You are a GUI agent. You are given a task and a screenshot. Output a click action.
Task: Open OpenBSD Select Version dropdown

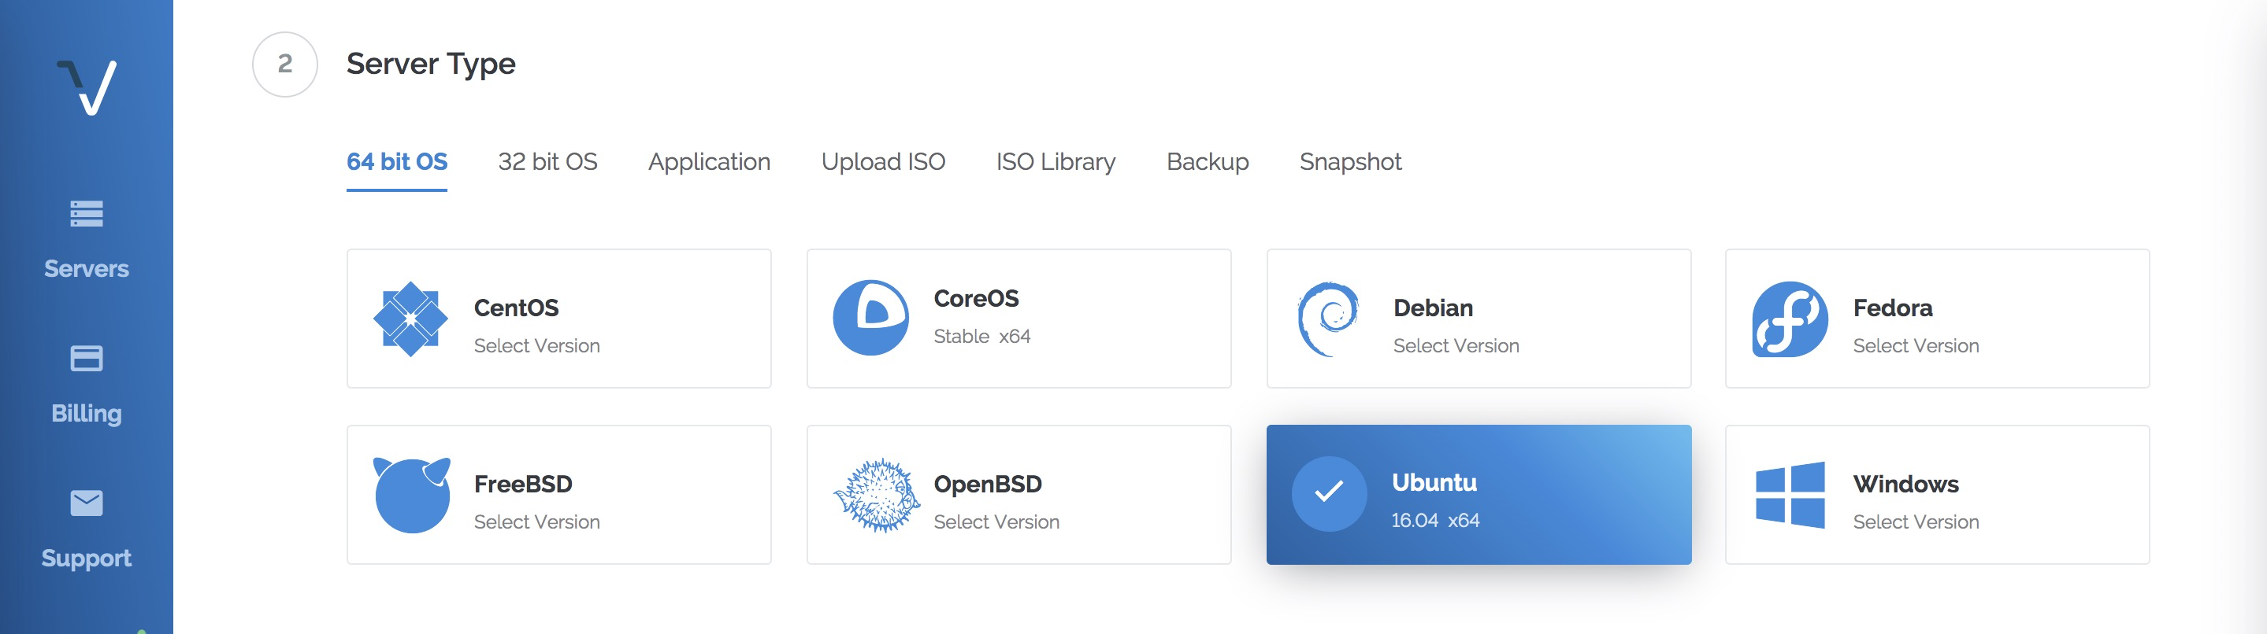click(996, 522)
